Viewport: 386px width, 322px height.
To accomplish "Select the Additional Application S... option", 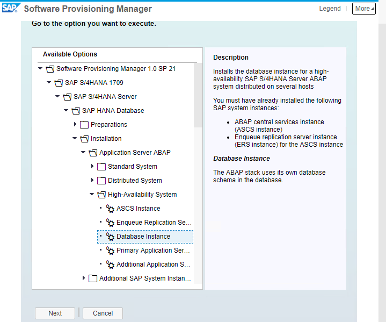I will tap(153, 264).
